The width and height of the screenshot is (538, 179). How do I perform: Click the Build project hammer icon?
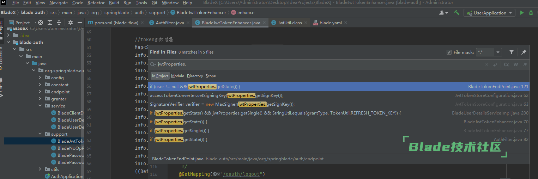pyautogui.click(x=457, y=13)
